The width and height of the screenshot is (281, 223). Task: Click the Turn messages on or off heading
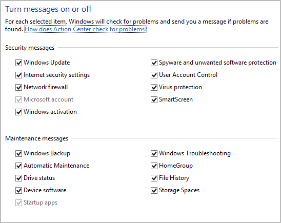48,9
